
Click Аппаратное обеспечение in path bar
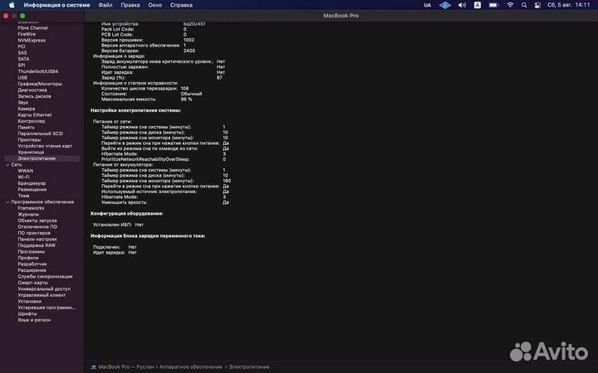click(x=191, y=367)
